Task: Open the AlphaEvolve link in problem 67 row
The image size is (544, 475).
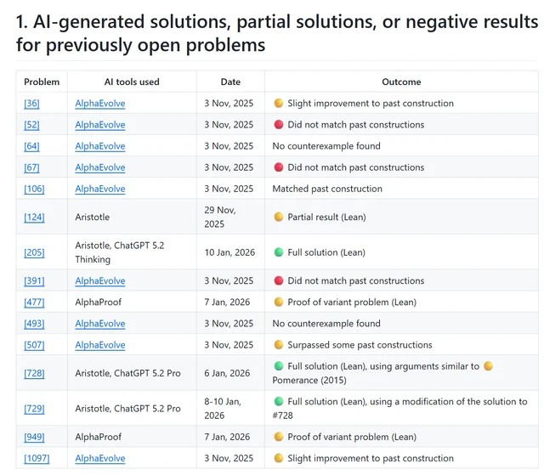Action: click(x=99, y=167)
